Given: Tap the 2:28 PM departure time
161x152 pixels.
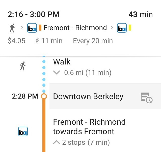Looking at the screenshot, I should [x=25, y=96].
